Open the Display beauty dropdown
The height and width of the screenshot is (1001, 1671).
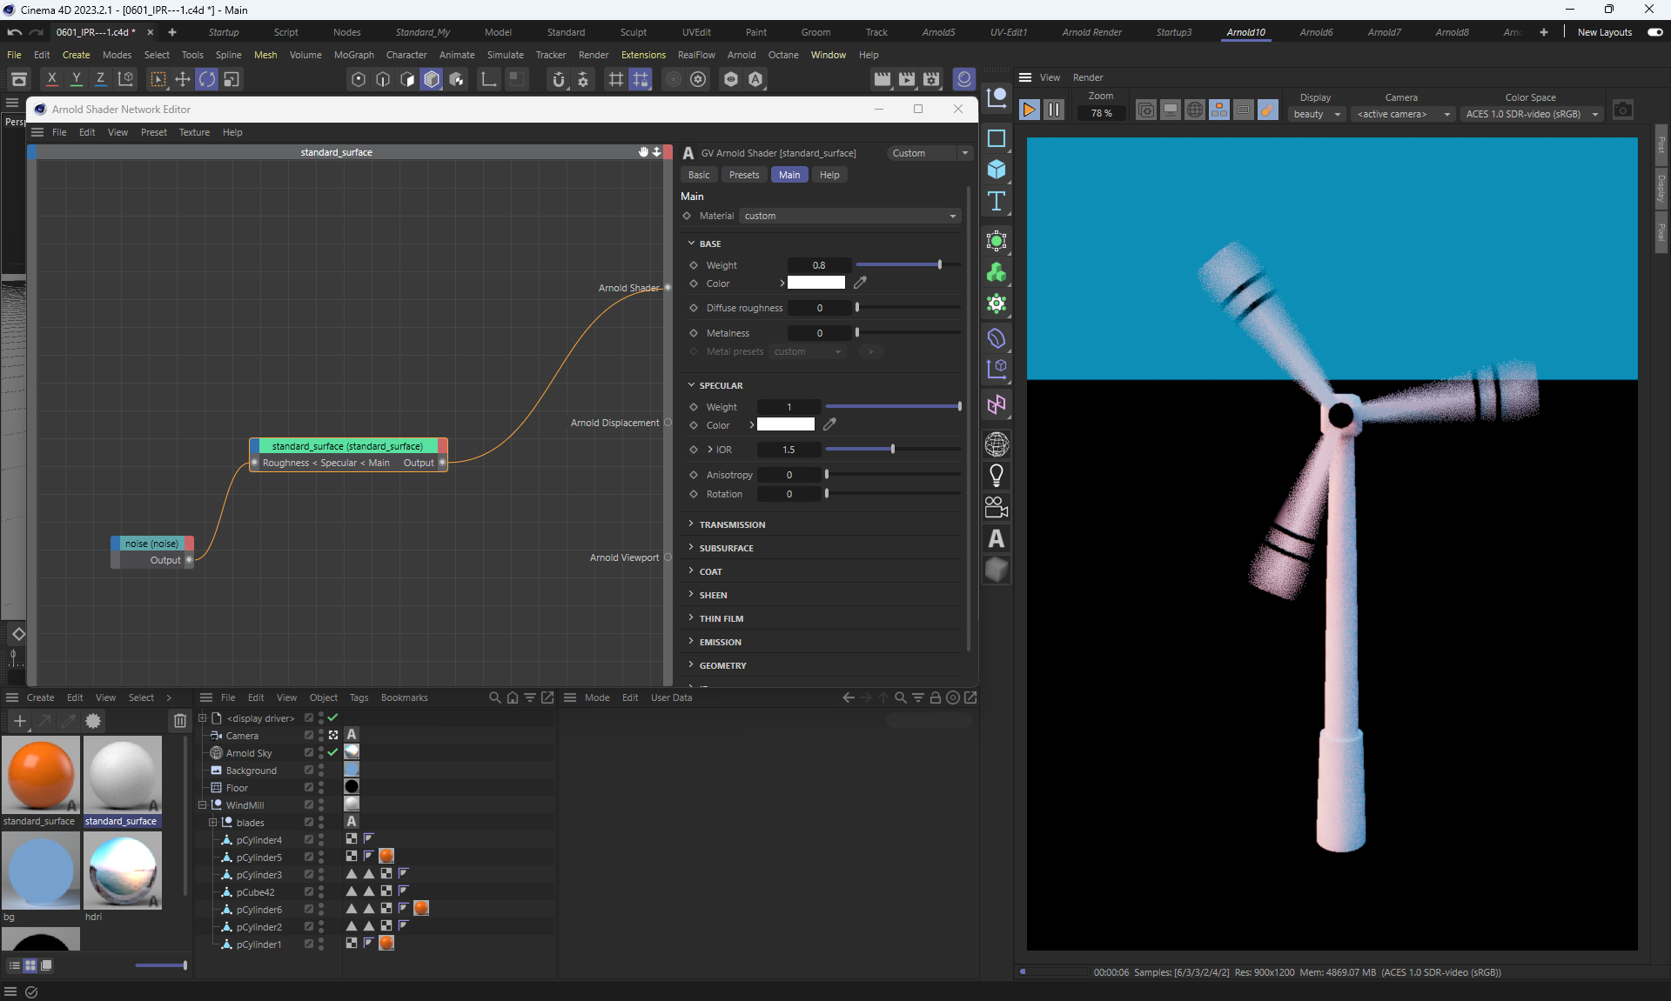(x=1317, y=114)
